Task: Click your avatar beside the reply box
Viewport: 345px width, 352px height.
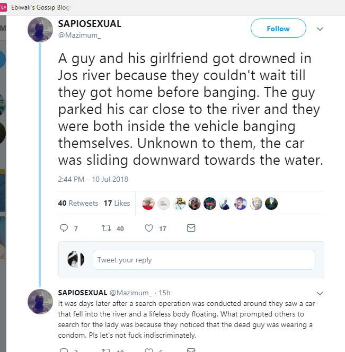Action: pyautogui.click(x=76, y=259)
